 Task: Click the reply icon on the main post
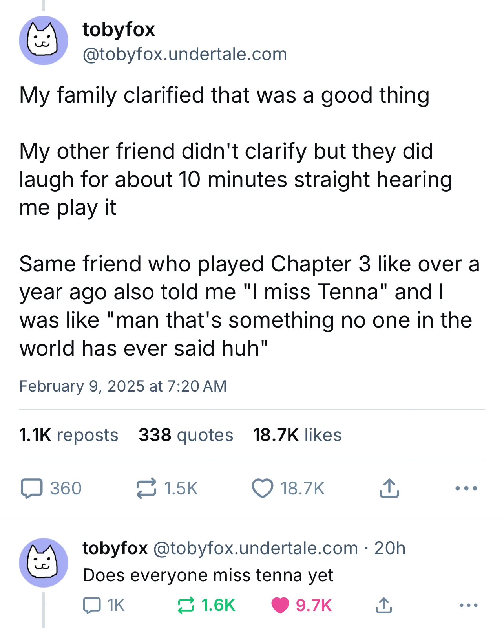(32, 488)
